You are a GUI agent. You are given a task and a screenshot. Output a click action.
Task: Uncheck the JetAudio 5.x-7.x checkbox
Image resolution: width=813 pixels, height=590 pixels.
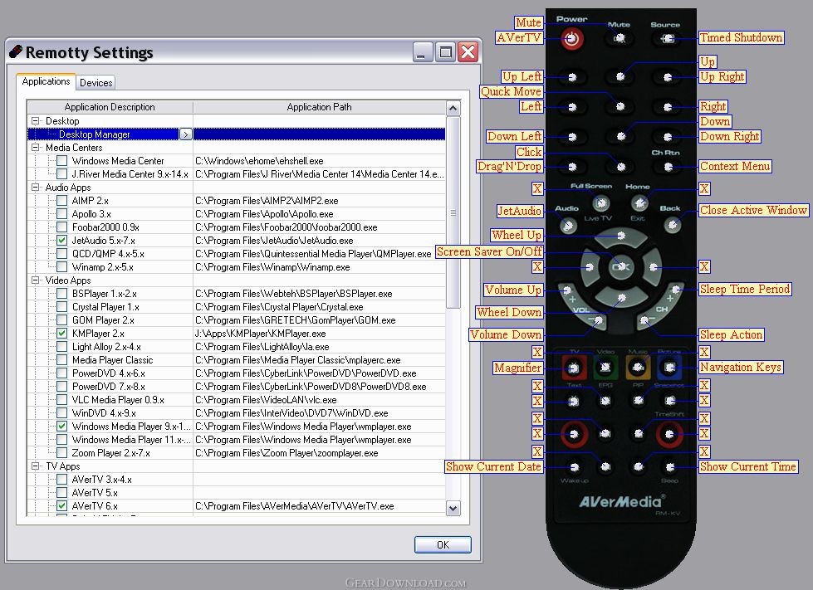(x=61, y=241)
